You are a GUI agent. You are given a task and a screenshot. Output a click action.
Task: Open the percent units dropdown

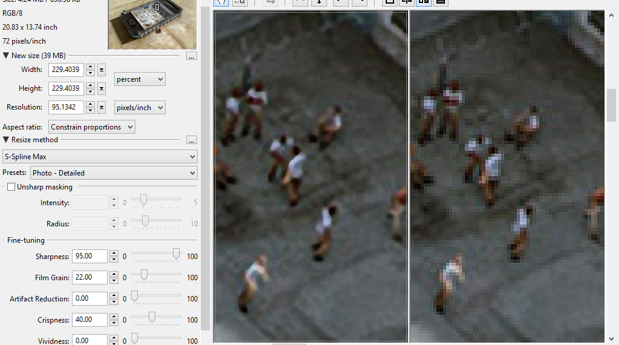[x=140, y=79]
